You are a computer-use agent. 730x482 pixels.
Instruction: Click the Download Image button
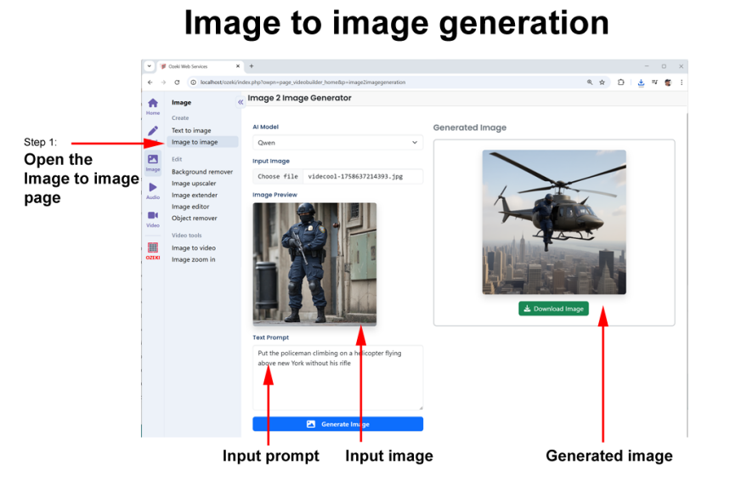[x=553, y=309]
